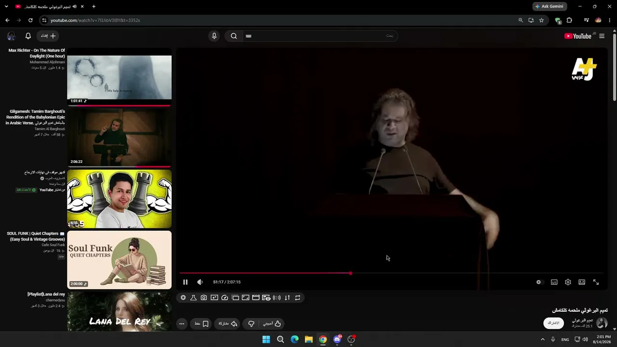The image size is (617, 347).
Task: Expand the system tray hidden icons chevron
Action: (542, 339)
